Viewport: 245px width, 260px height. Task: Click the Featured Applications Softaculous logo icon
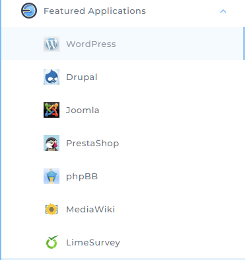click(29, 11)
